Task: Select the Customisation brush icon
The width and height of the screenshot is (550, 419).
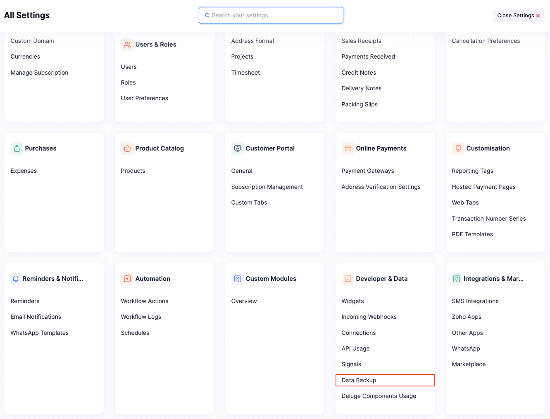Action: click(458, 148)
